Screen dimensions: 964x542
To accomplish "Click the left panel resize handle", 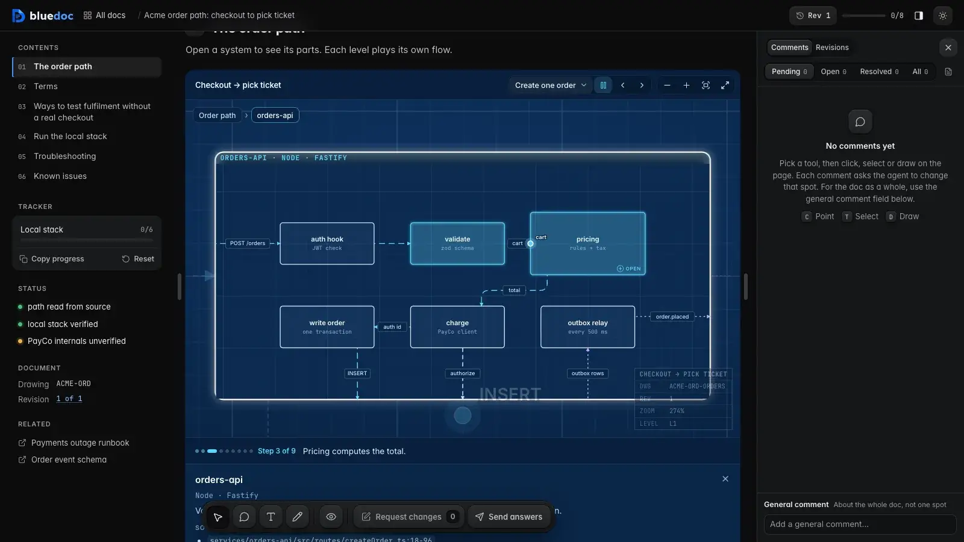I will tap(180, 287).
